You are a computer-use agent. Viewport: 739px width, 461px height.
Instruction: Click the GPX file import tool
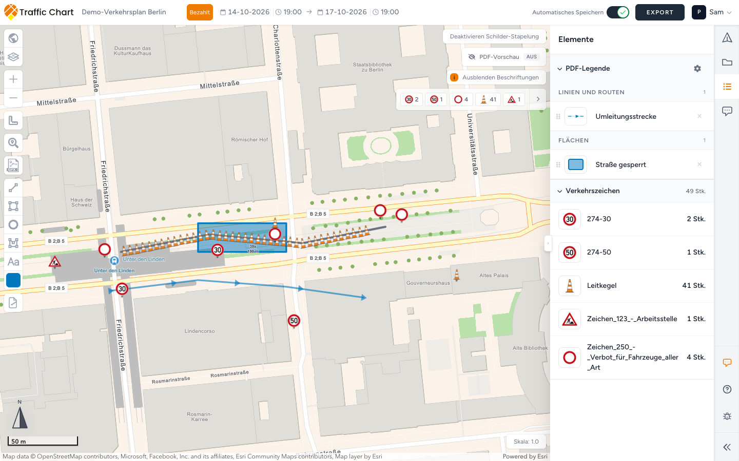pyautogui.click(x=13, y=165)
